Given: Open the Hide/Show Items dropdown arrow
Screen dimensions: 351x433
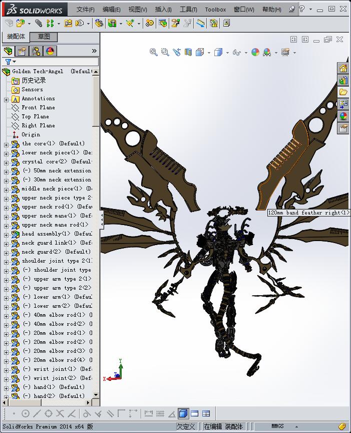Looking at the screenshot, I should [246, 53].
